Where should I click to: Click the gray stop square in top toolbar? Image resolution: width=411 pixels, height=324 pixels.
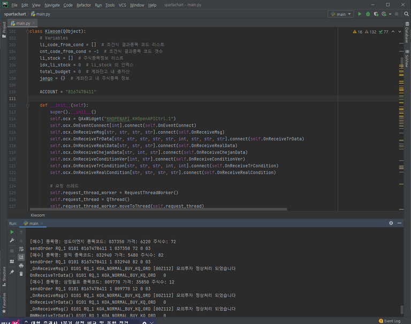point(397,14)
